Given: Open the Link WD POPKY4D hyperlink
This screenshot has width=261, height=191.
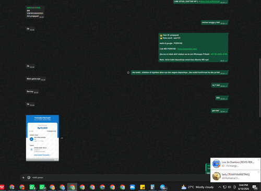Looking at the screenshot, I should pos(187,49).
